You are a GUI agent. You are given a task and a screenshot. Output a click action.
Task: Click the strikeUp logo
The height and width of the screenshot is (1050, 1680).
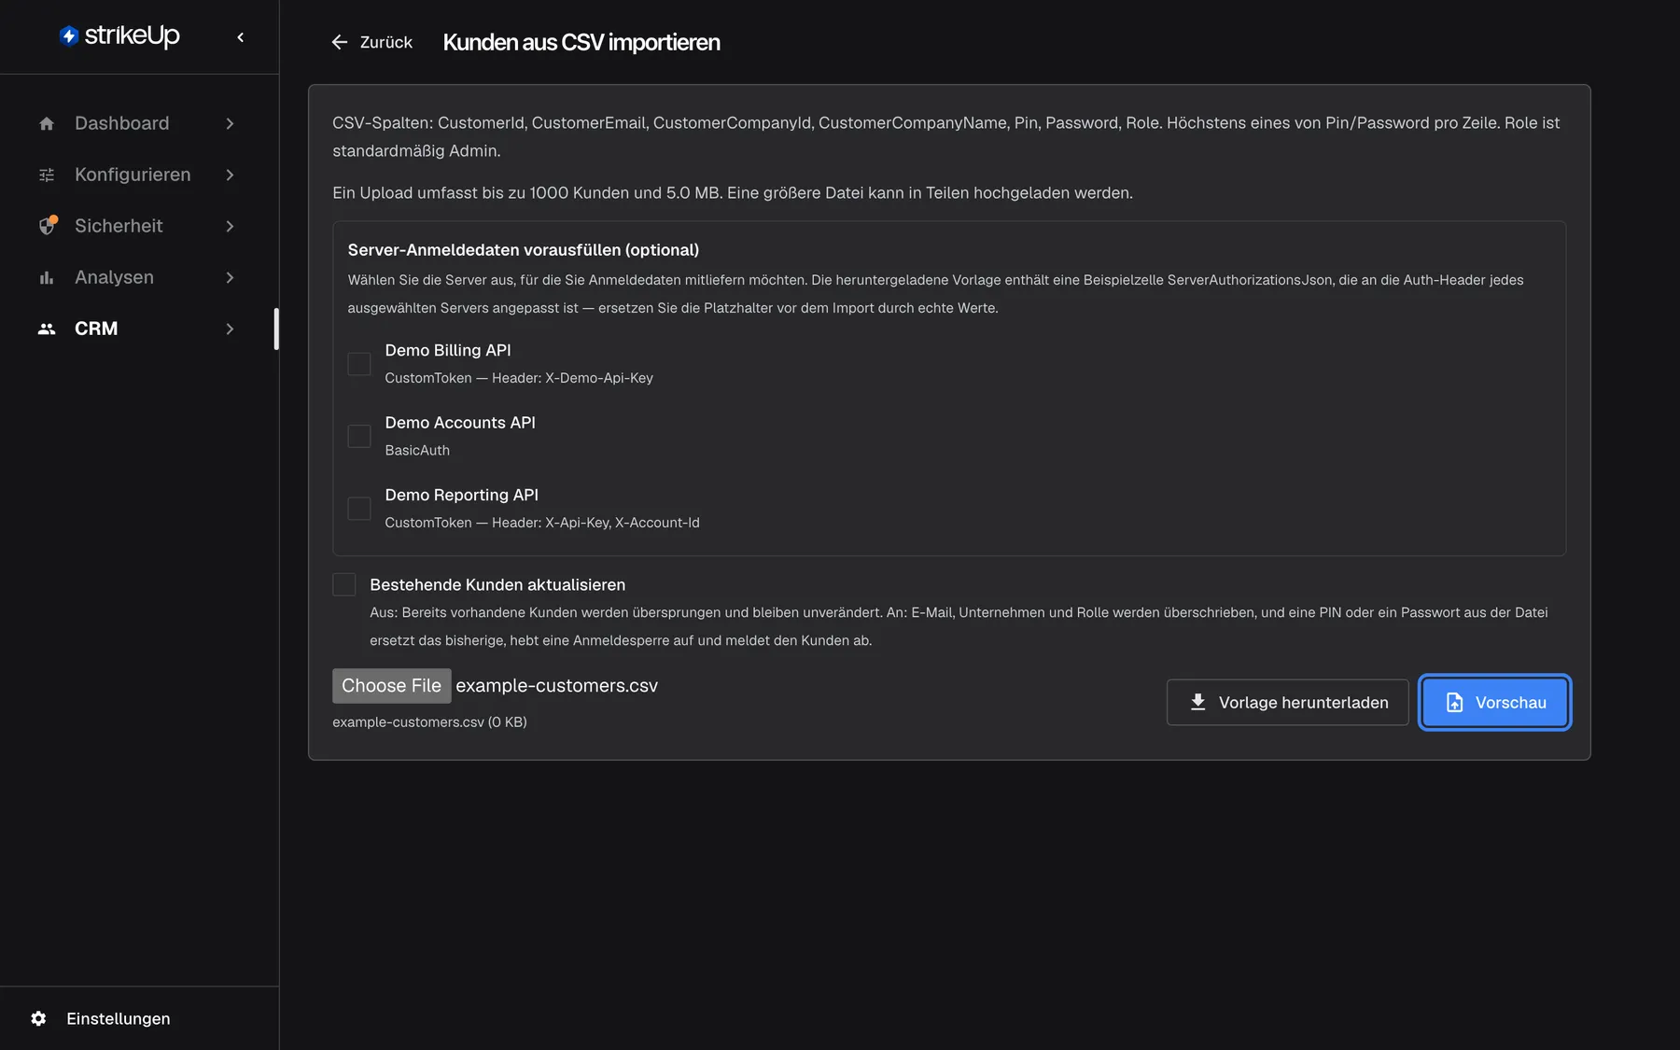tap(119, 35)
